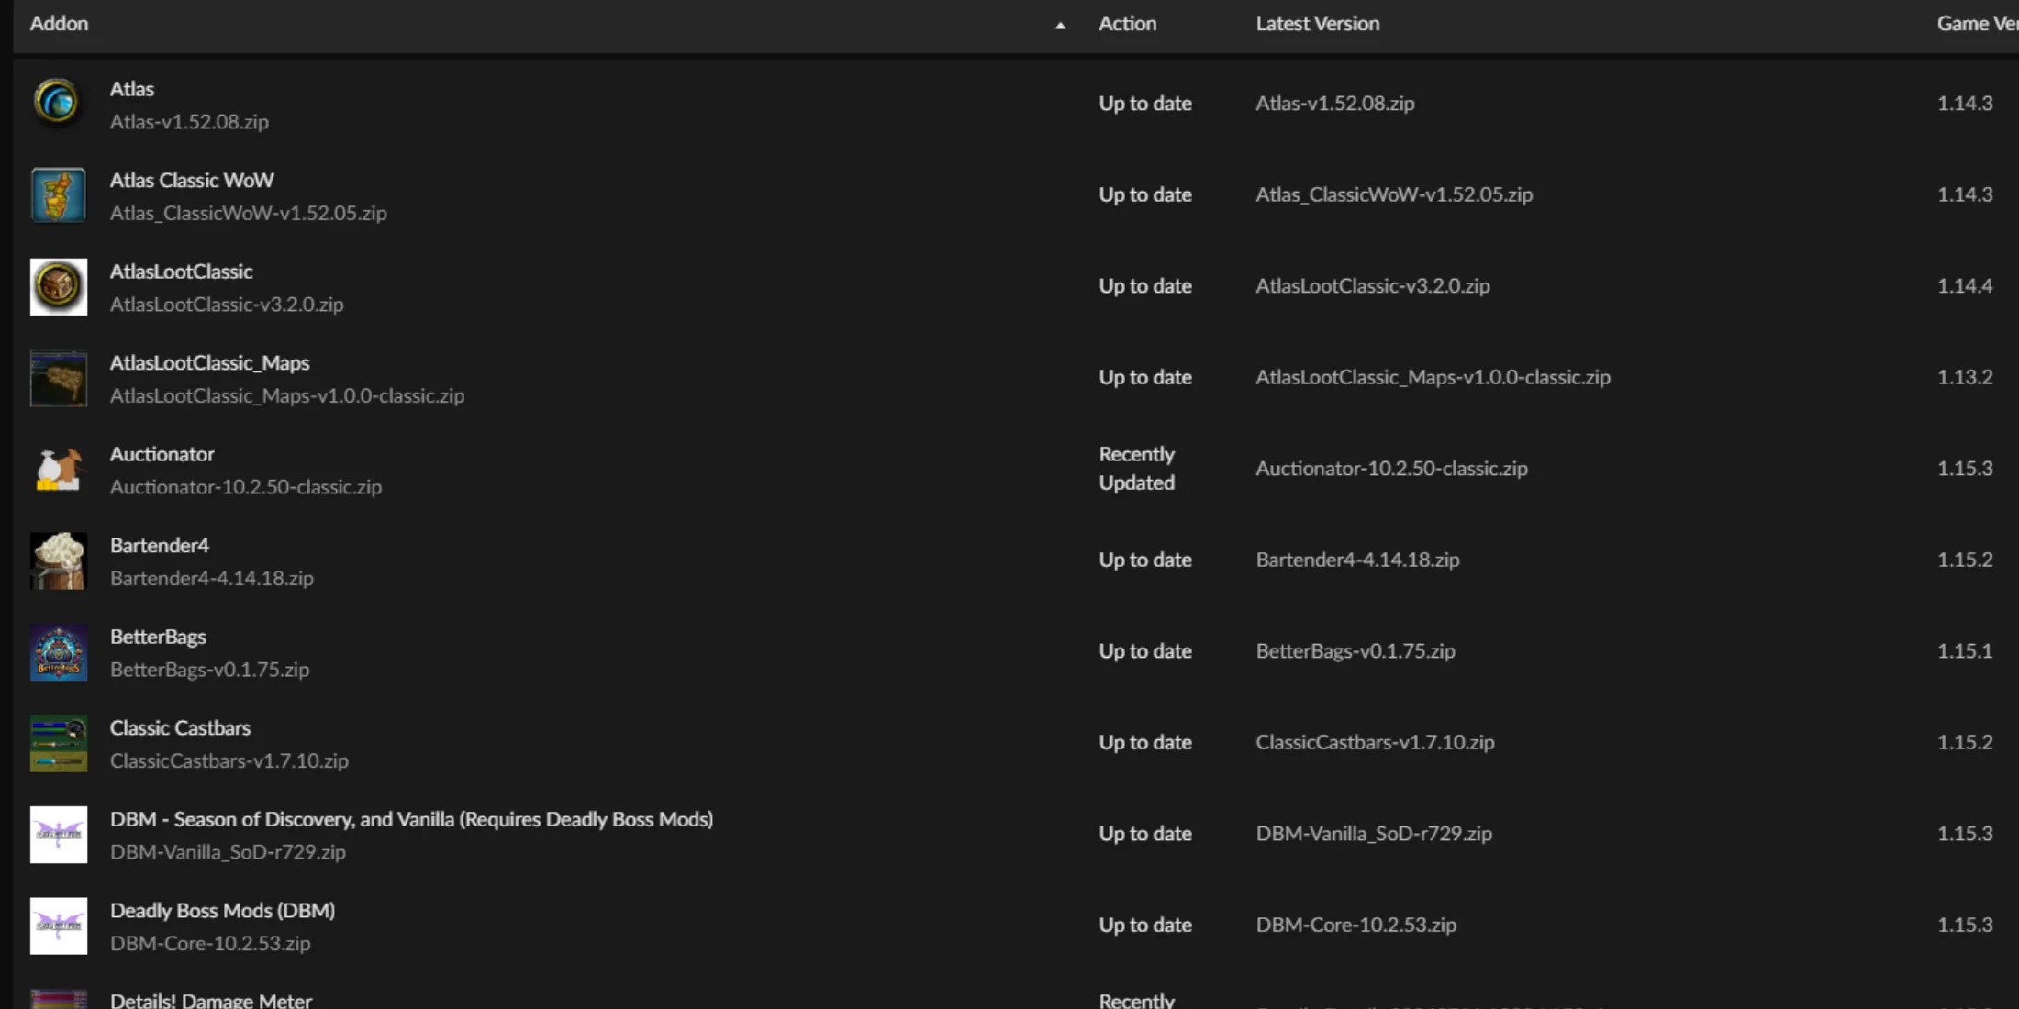Image resolution: width=2019 pixels, height=1009 pixels.
Task: Open the Atlas addon name
Action: (132, 89)
